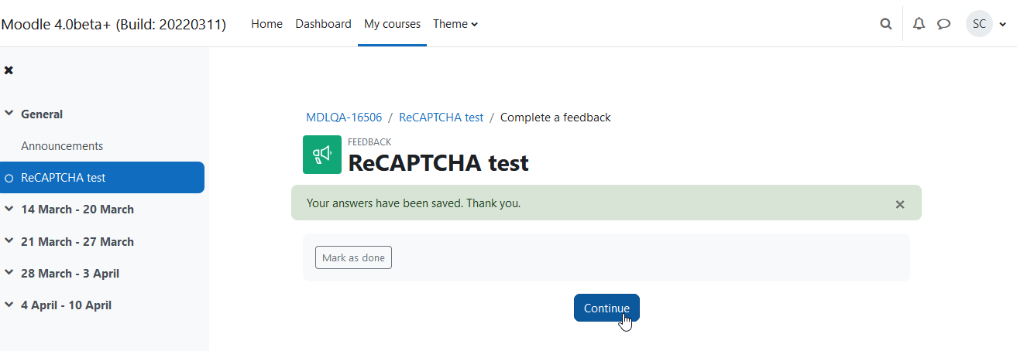Click the ReCAPTCHA test completion circle
1017x351 pixels.
pos(9,178)
